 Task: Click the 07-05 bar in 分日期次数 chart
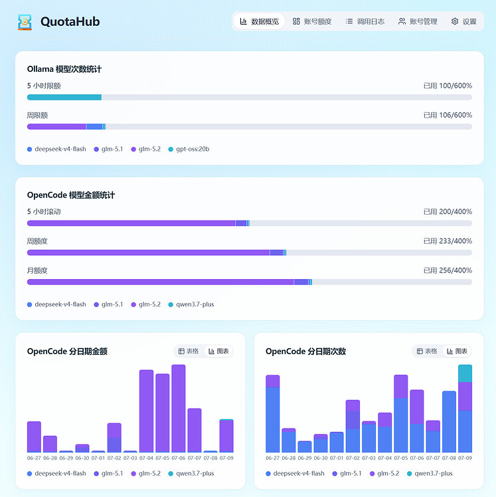point(400,414)
